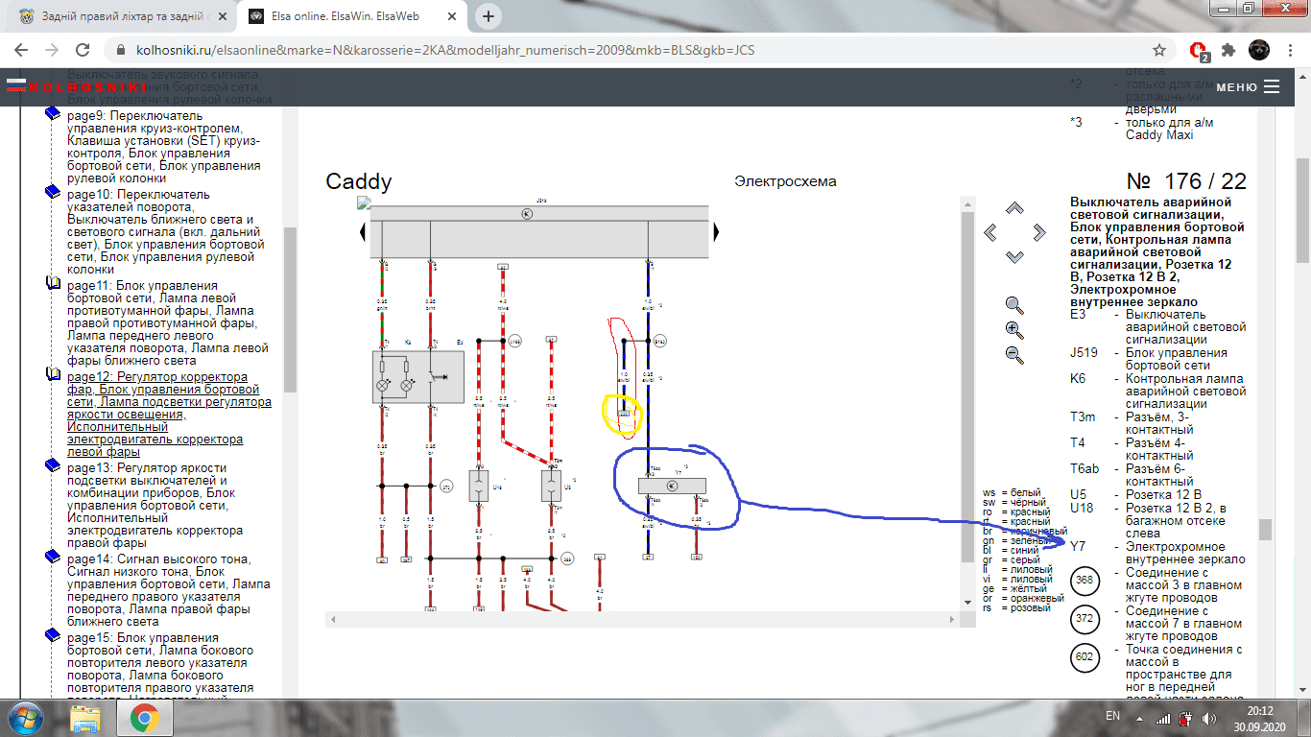Click the site lock icon in address bar
Screen dimensions: 1311x737
coord(120,50)
